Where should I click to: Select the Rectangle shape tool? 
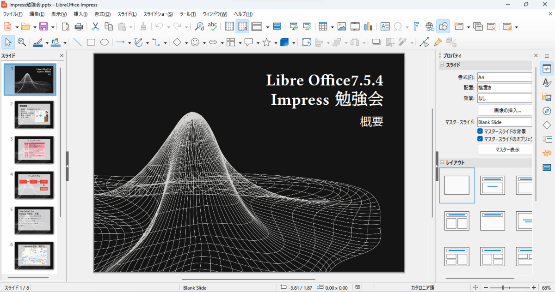click(x=91, y=42)
